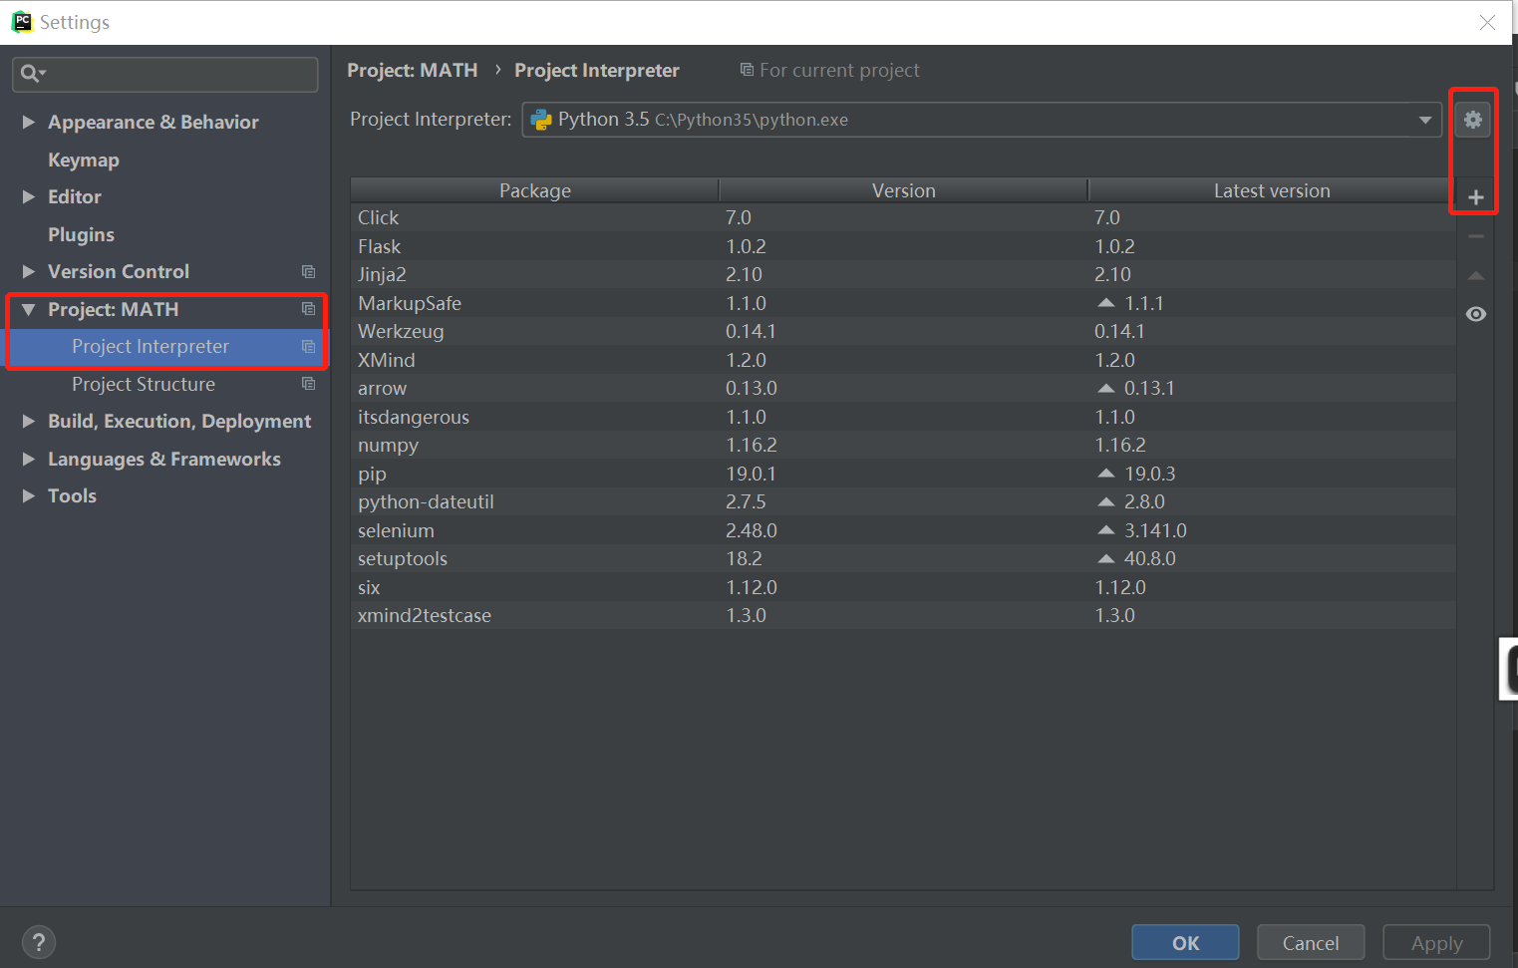Select the xmind2testcase package row

pos(903,615)
